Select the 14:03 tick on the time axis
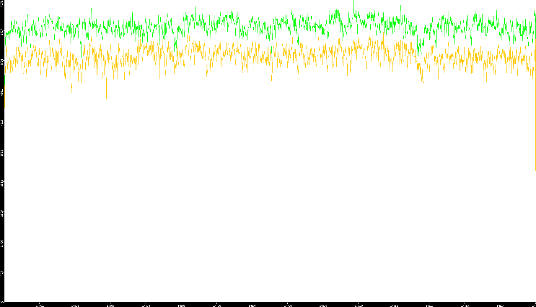This screenshot has width=536, height=307. (x=110, y=306)
